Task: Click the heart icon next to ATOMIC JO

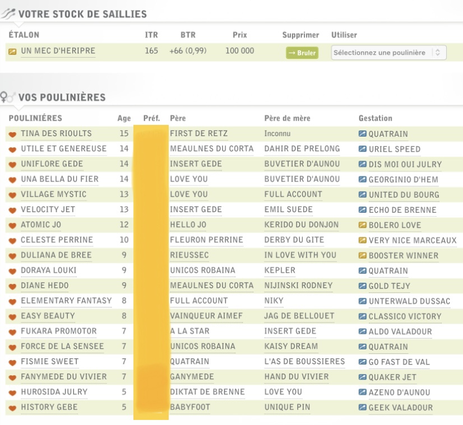Action: 12,225
